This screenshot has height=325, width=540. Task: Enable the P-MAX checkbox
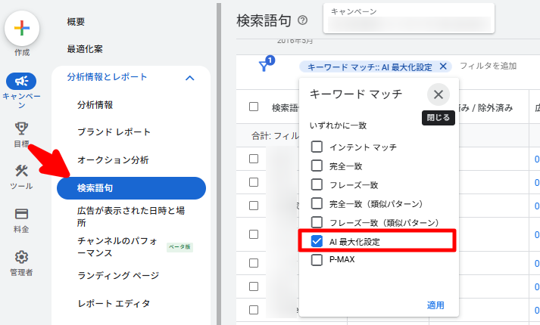[317, 260]
